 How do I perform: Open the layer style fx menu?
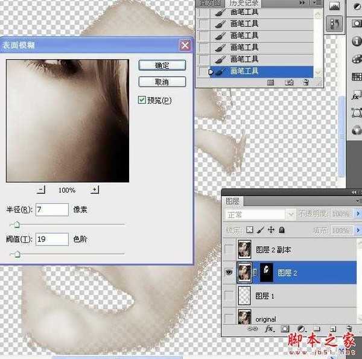270,329
